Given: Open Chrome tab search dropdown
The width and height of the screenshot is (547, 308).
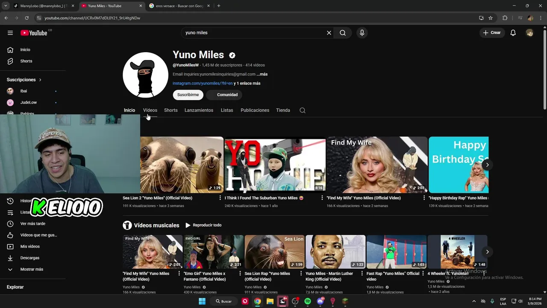Looking at the screenshot, I should pos(6,6).
